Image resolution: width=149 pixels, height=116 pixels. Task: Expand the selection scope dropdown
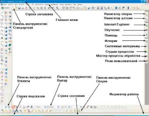[x=58, y=107]
